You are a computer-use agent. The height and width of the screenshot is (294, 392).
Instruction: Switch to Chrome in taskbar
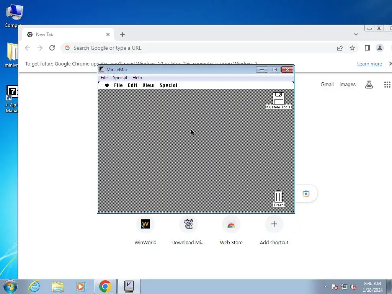[105, 286]
